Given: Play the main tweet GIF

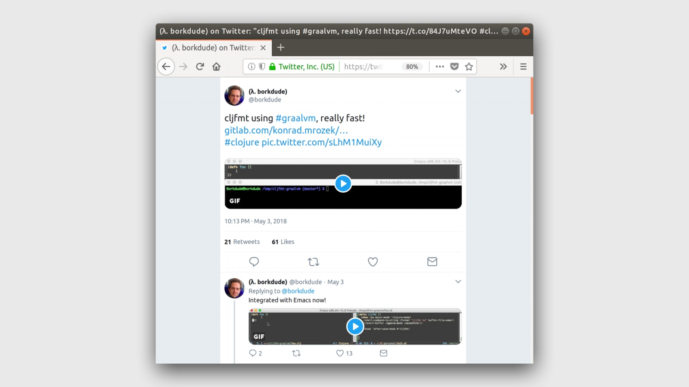Looking at the screenshot, I should pos(343,184).
